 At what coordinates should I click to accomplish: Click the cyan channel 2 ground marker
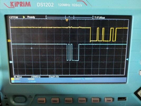click(11, 62)
